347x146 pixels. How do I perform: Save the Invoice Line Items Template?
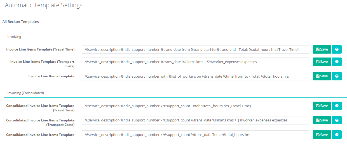(x=322, y=76)
